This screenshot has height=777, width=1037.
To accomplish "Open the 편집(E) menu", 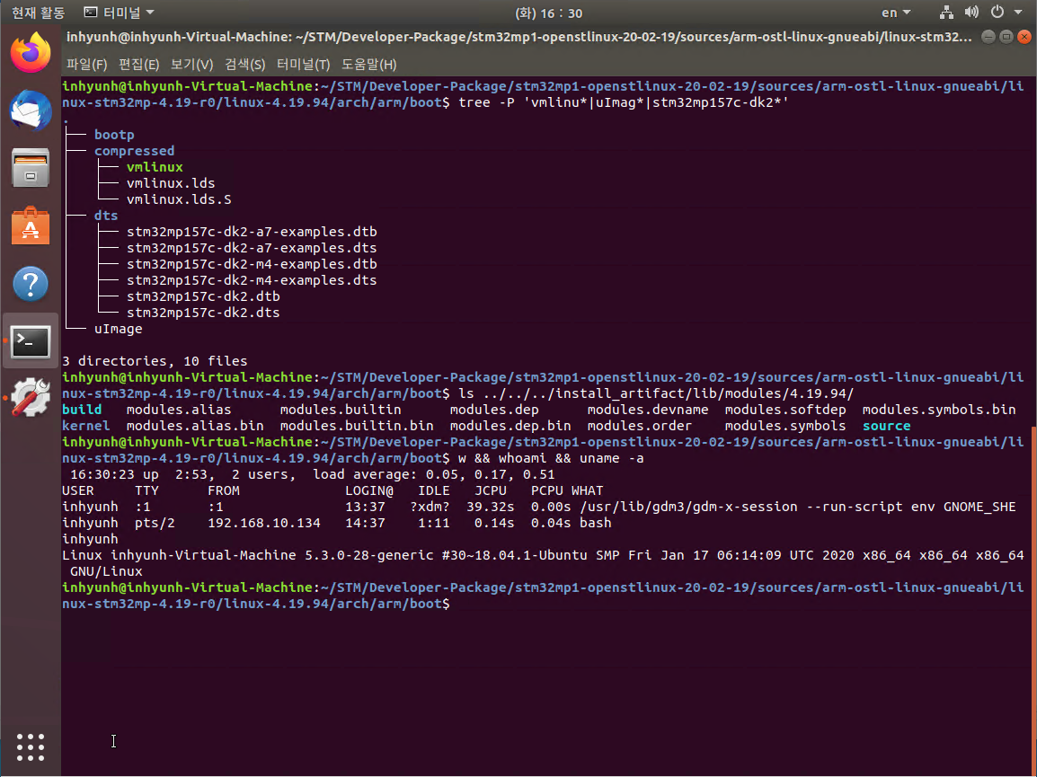I will 139,64.
